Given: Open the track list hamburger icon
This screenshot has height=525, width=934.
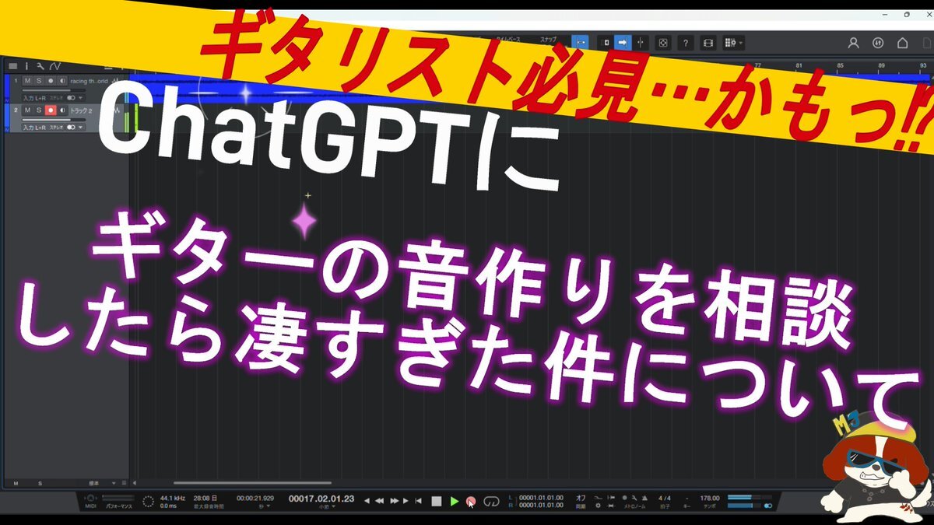Looking at the screenshot, I should [12, 66].
